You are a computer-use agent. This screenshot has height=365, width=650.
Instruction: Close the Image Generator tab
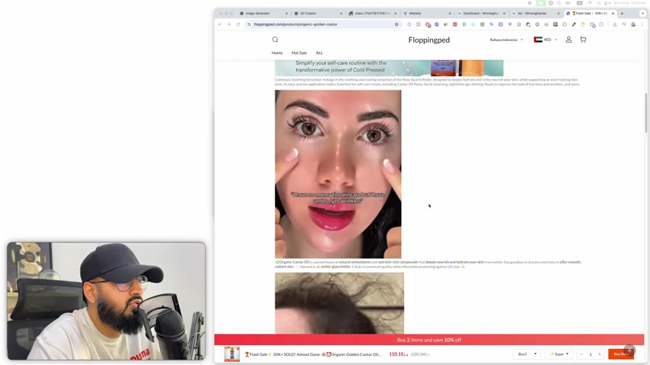pos(286,13)
